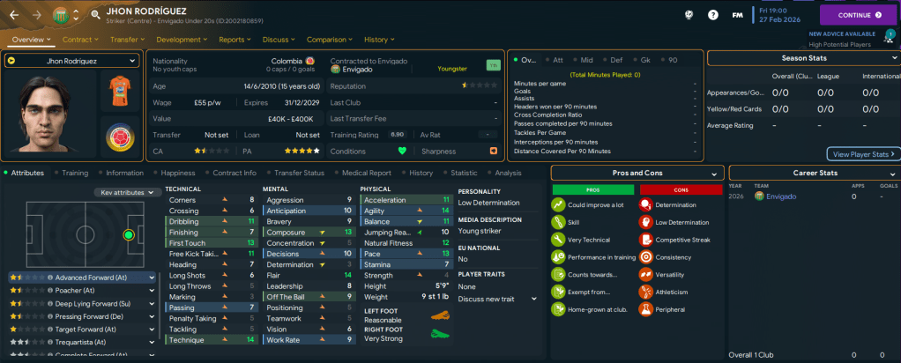Open the search magnifier icon
The width and height of the screenshot is (901, 363).
(95, 15)
